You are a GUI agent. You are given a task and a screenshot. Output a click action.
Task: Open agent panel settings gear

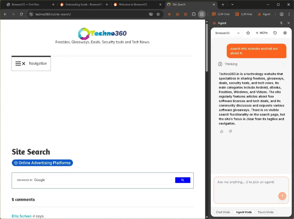click(285, 33)
